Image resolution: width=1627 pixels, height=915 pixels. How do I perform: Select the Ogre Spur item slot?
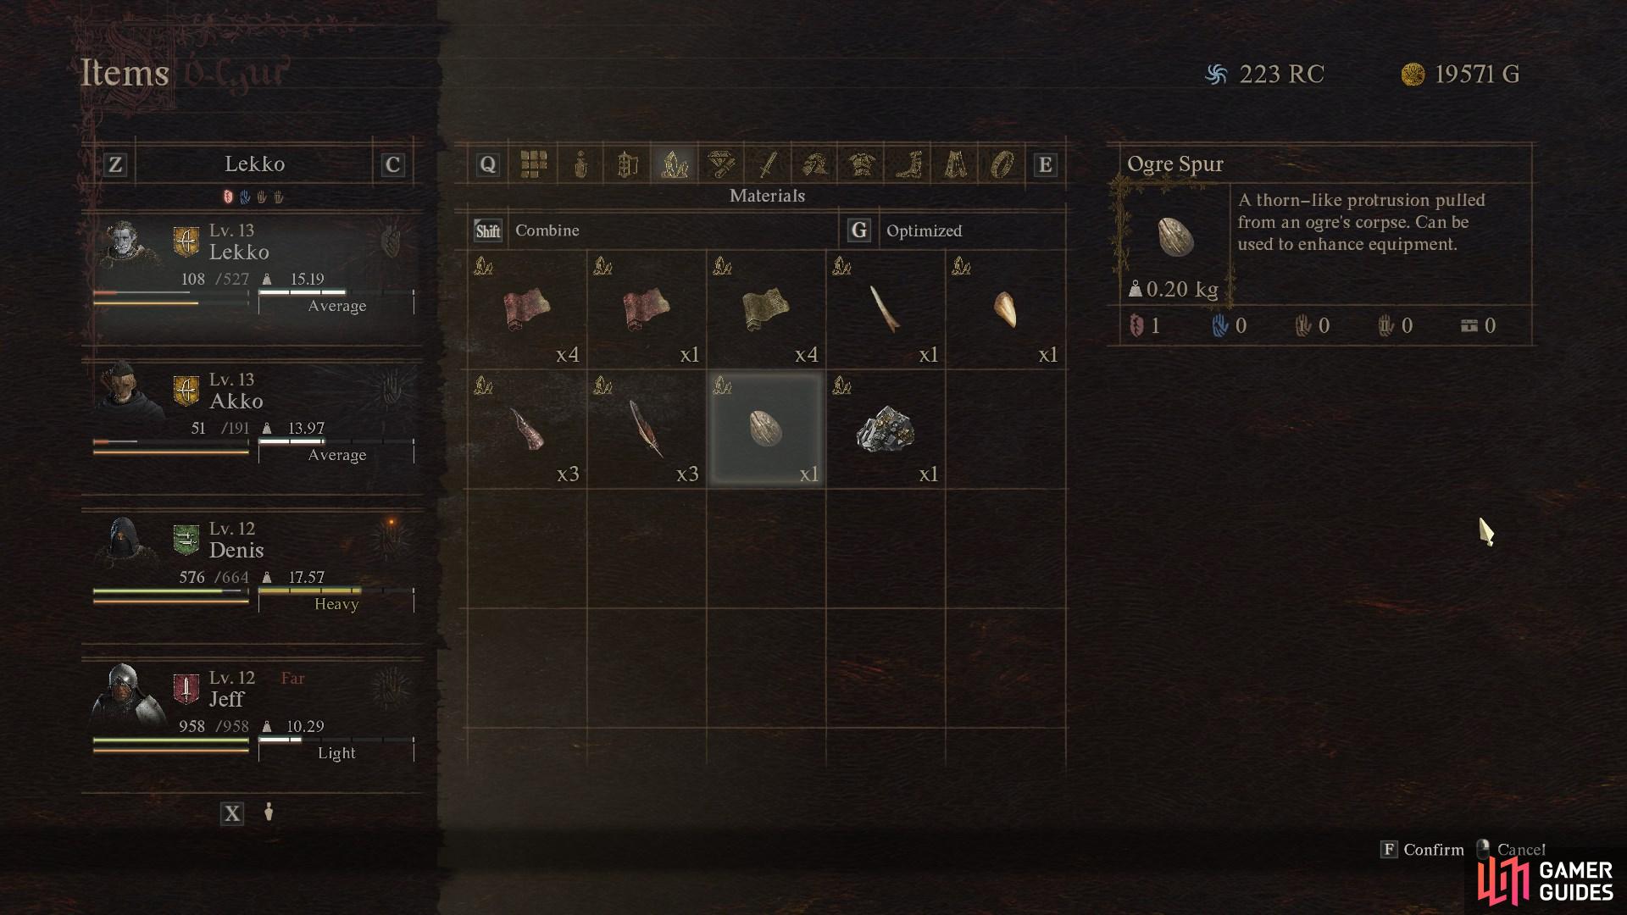click(x=766, y=430)
